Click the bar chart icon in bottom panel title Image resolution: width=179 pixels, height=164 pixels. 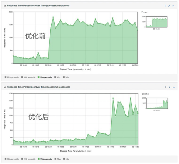pos(5,87)
